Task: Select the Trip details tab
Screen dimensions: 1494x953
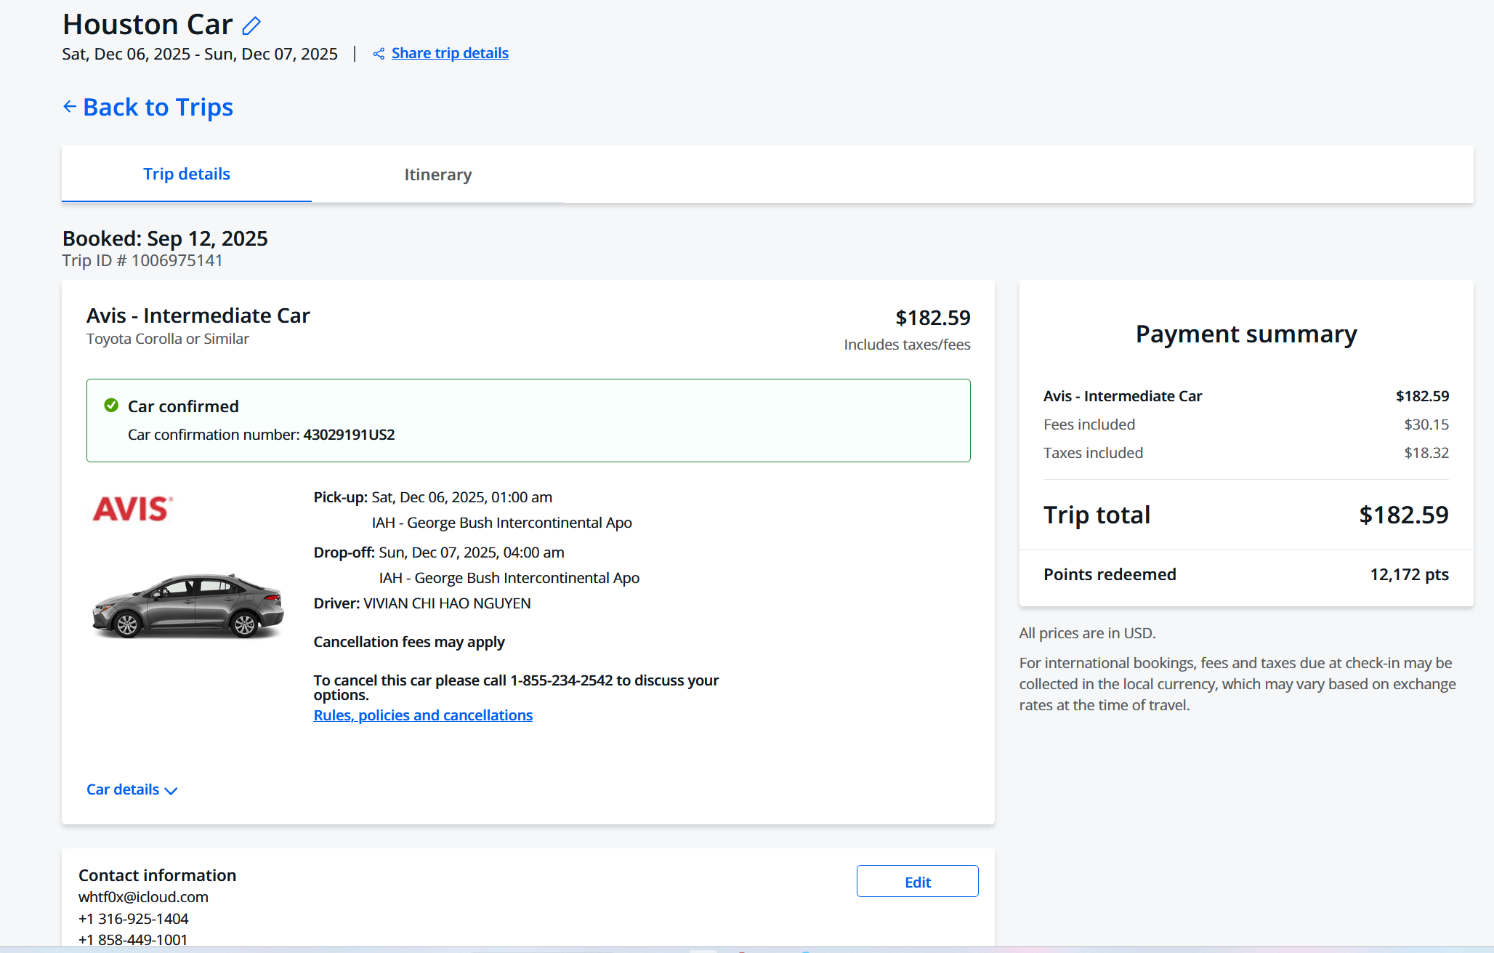Action: point(186,174)
